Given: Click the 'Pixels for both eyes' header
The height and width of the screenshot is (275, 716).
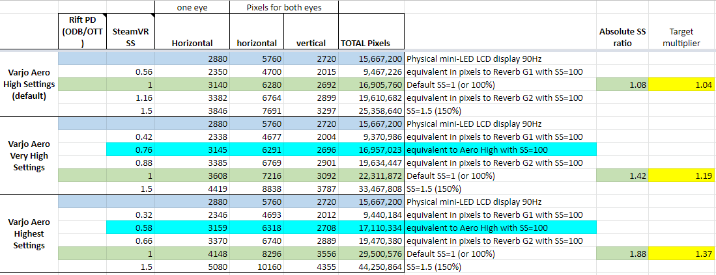Looking at the screenshot, I should (285, 7).
